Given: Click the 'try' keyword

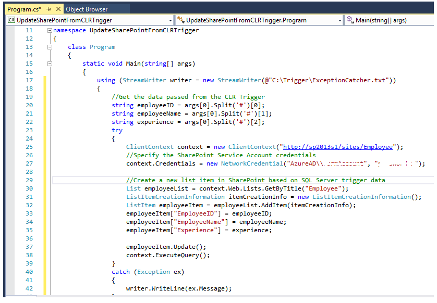Looking at the screenshot, I should tap(117, 130).
